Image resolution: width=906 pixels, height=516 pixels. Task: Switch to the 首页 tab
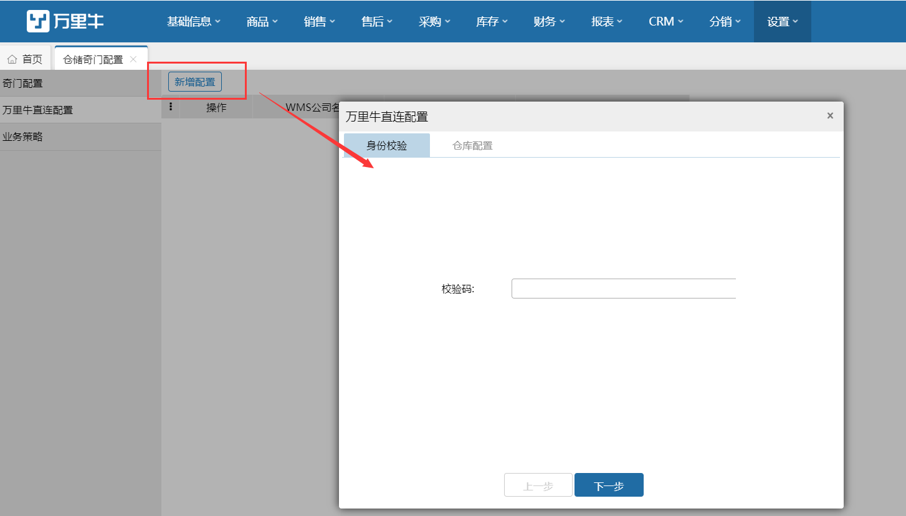click(25, 59)
